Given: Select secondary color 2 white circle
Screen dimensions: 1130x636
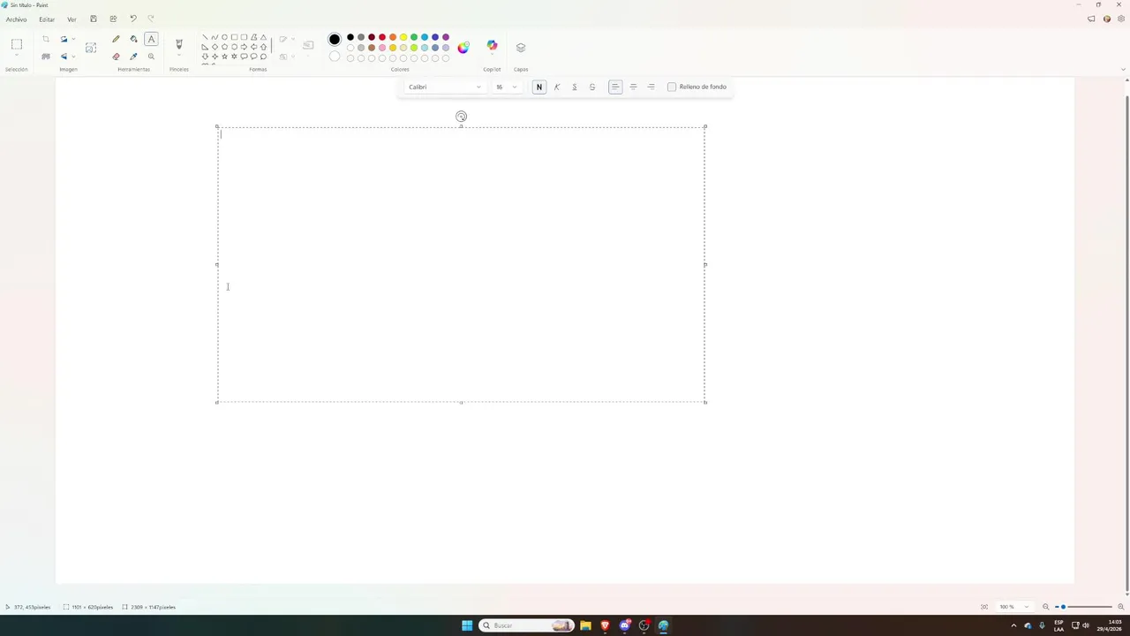Looking at the screenshot, I should 335,57.
